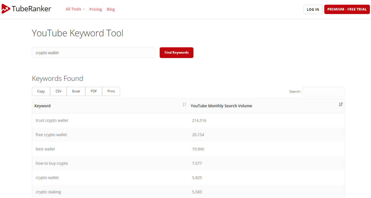Export keywords to Excel
This screenshot has width=371, height=198.
pos(76,91)
